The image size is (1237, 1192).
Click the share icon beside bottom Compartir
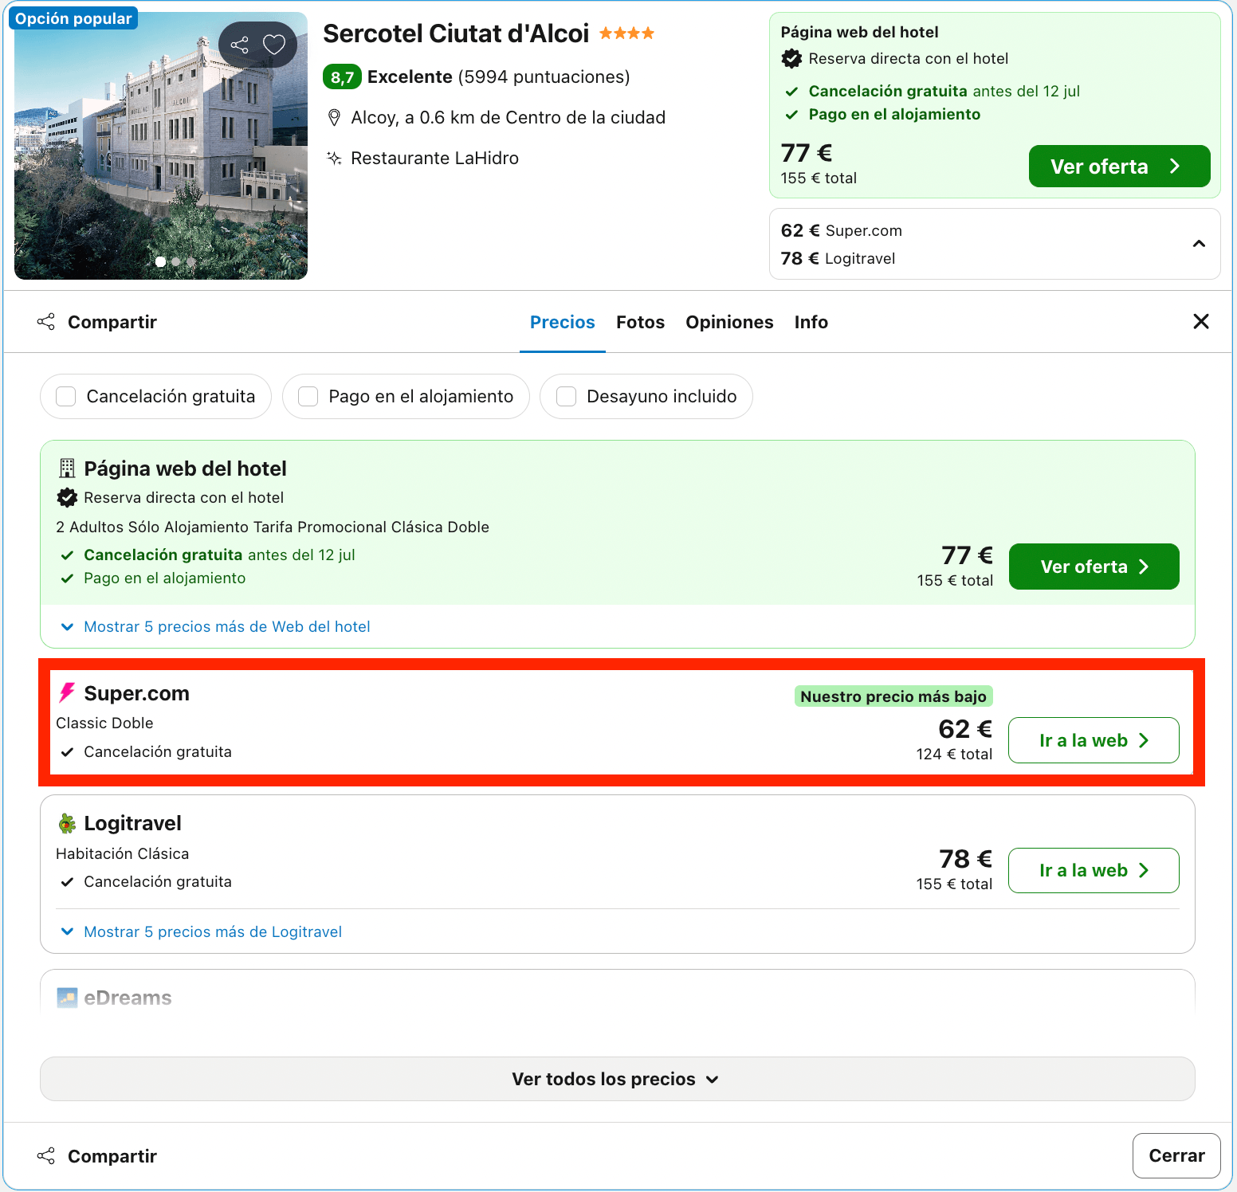pyautogui.click(x=46, y=1156)
